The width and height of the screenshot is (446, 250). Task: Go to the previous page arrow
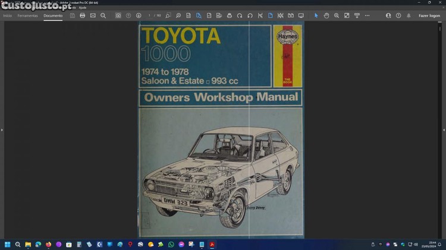128,15
